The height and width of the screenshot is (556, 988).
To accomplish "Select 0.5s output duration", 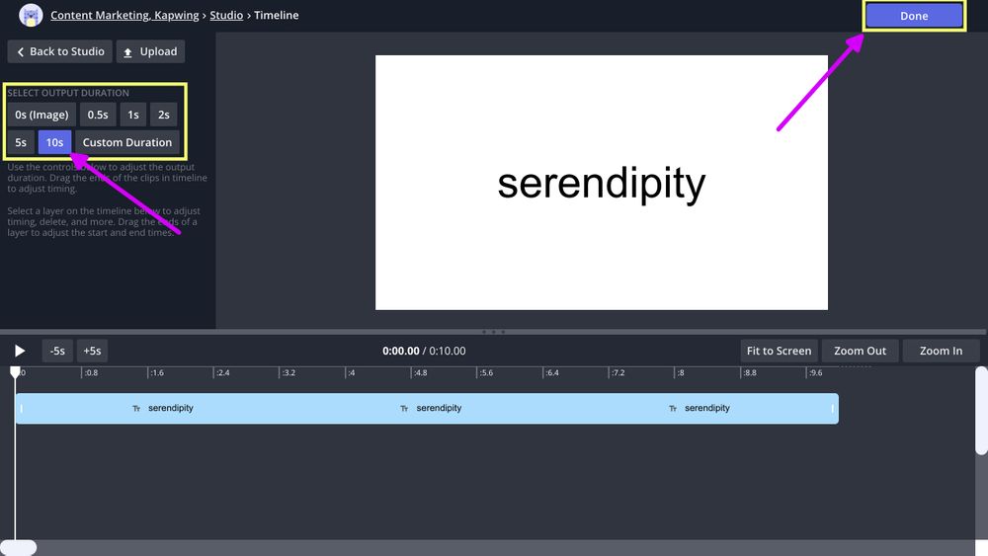I will pyautogui.click(x=98, y=115).
